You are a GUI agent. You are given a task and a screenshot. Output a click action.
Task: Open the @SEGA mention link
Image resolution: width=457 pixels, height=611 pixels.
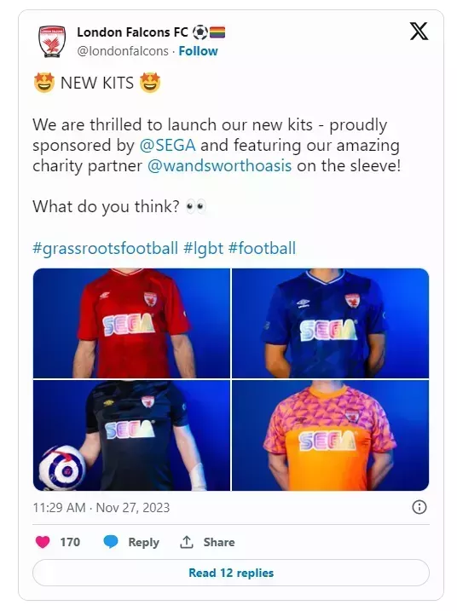pos(168,146)
